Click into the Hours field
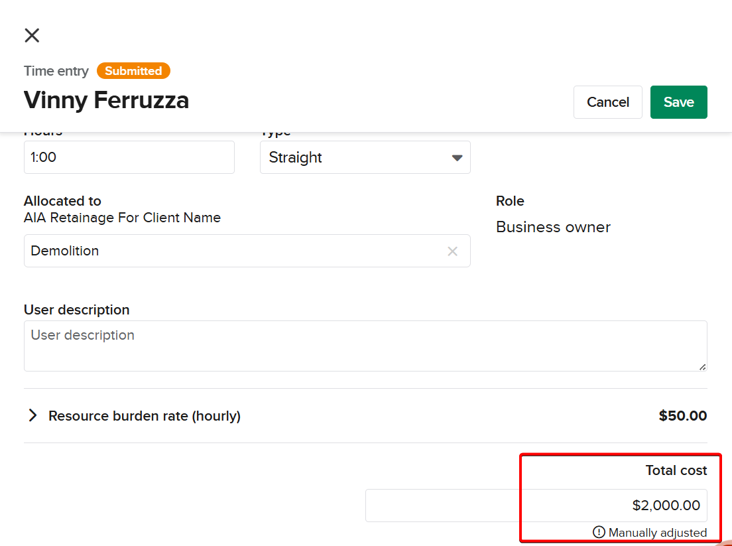This screenshot has width=732, height=546. (129, 158)
